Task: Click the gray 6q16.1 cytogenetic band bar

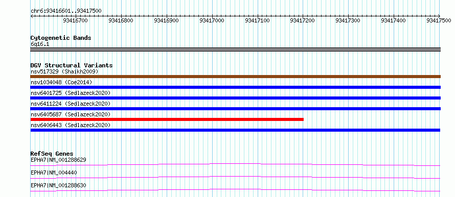Action: point(235,50)
